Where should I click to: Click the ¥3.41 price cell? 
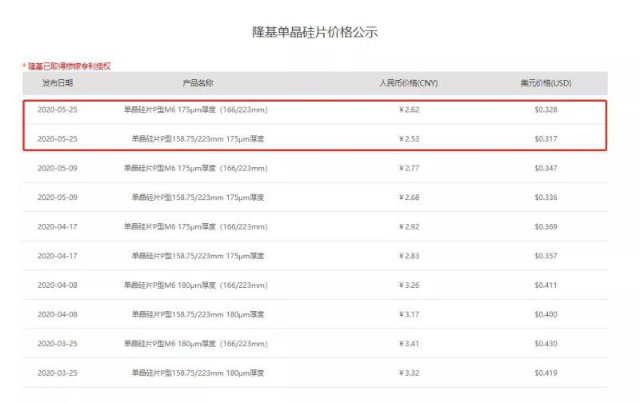tap(409, 344)
